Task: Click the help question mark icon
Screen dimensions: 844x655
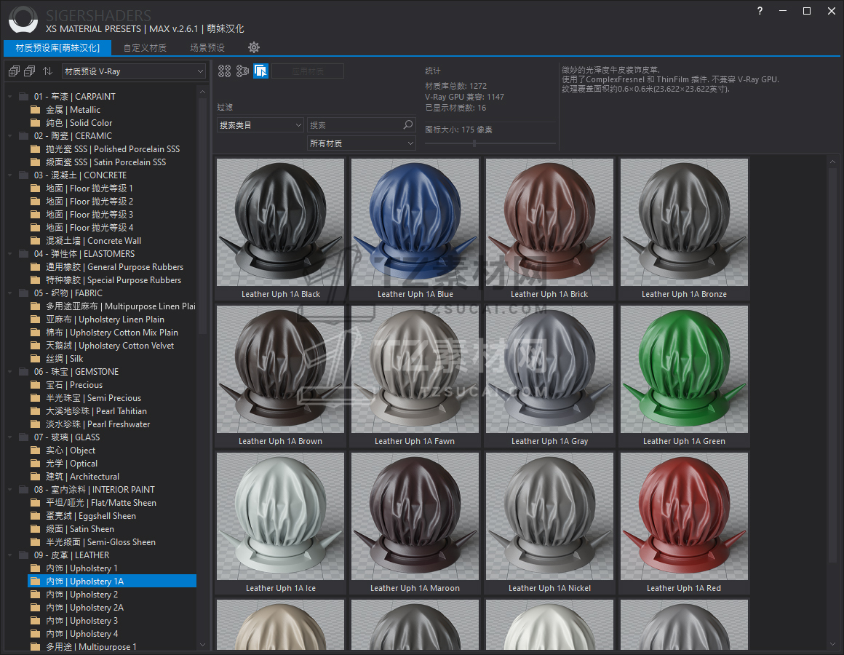Action: tap(760, 11)
